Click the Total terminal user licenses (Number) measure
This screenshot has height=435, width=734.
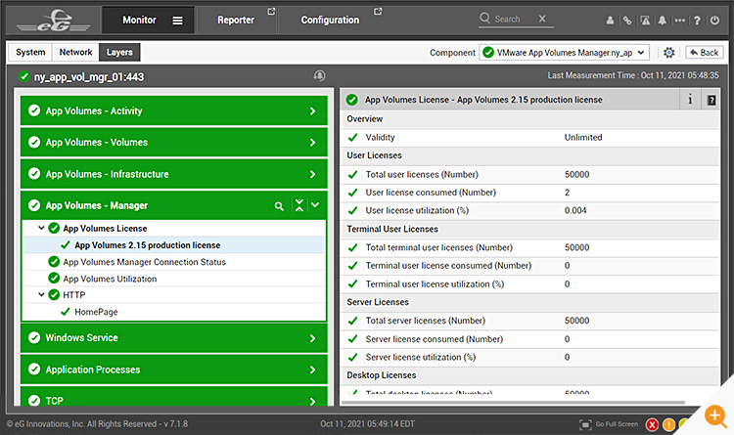(x=529, y=247)
